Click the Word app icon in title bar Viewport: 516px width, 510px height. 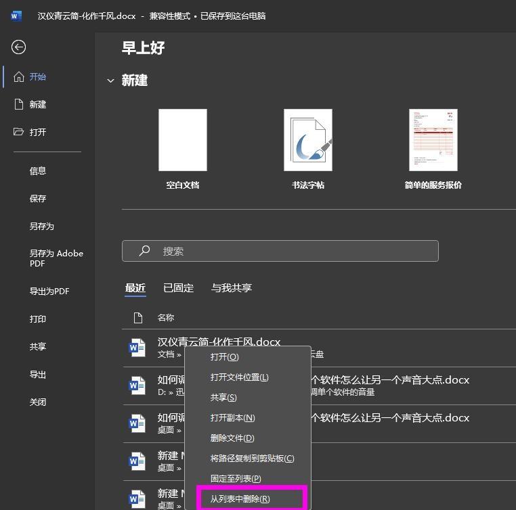pos(16,16)
